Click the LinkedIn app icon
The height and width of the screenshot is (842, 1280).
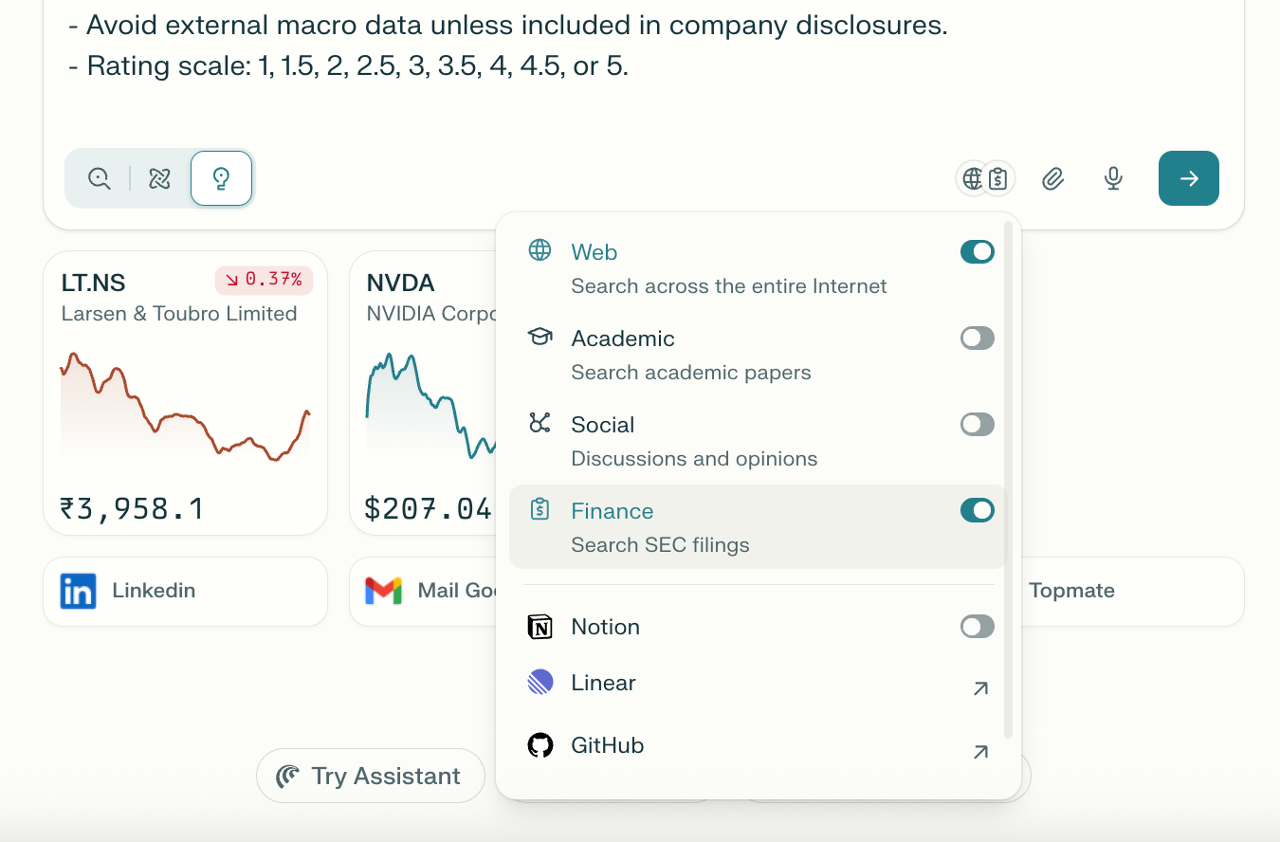[x=77, y=591]
